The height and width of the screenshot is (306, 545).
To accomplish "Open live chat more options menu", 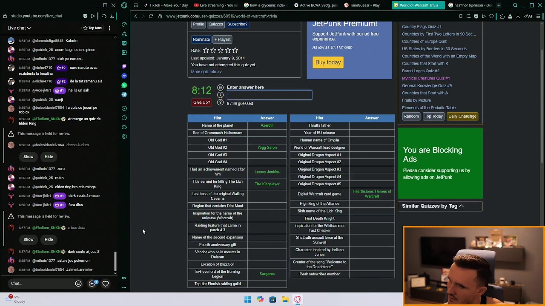I will (109, 28).
